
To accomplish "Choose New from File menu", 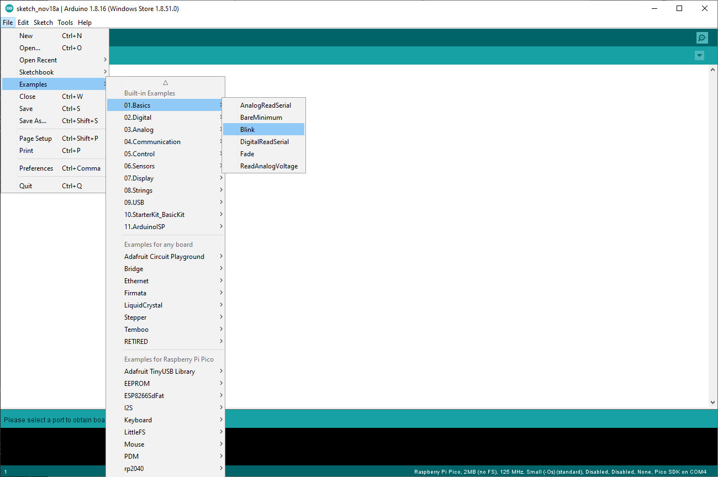I will (55, 35).
